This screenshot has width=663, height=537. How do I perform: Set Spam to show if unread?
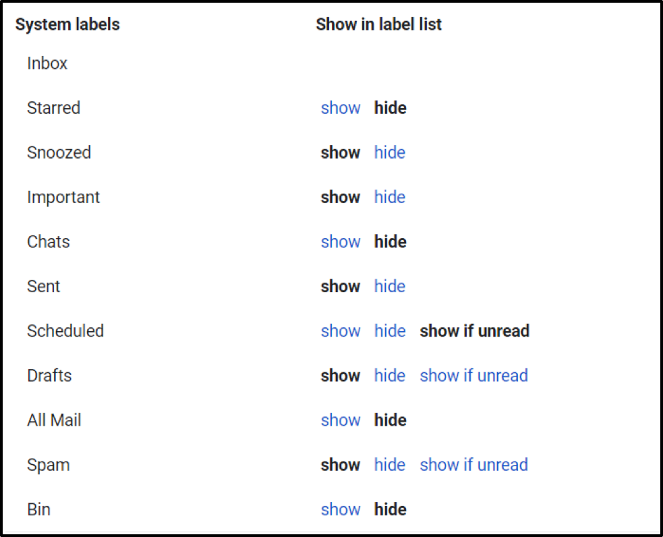(x=473, y=464)
